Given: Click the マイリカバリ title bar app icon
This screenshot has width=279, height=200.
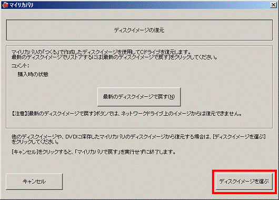Looking at the screenshot, I should click(x=5, y=5).
